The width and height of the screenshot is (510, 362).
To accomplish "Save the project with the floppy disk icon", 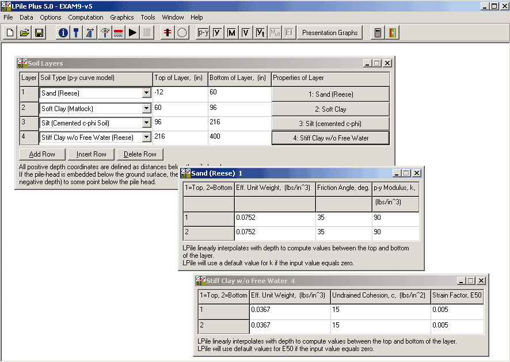I will coord(39,33).
